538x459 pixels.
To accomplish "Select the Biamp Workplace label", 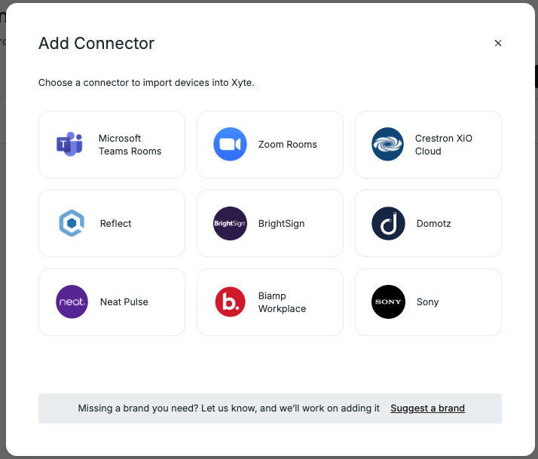I will click(x=282, y=302).
